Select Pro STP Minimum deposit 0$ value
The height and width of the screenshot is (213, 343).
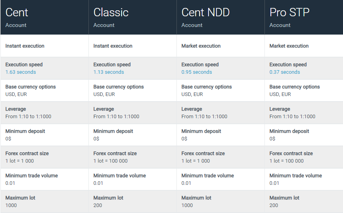(x=272, y=139)
